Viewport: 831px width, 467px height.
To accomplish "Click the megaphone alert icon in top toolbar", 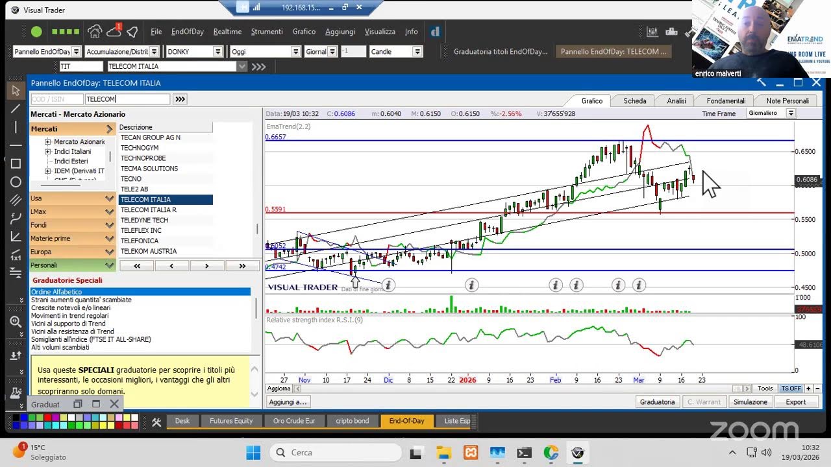I will (132, 31).
